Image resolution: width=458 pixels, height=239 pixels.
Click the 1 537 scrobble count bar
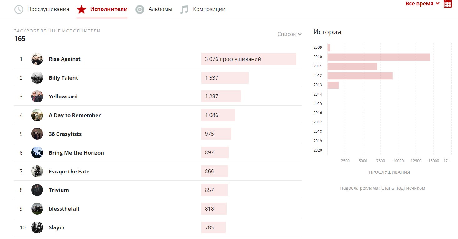tap(225, 78)
